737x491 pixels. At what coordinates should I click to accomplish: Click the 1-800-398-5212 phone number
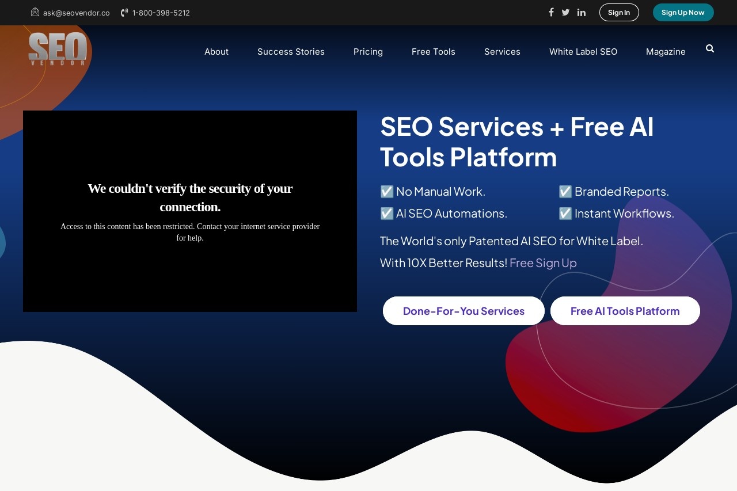point(161,13)
